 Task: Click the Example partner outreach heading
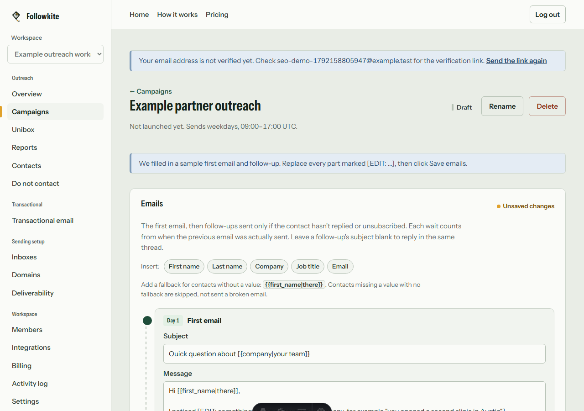[x=195, y=106]
